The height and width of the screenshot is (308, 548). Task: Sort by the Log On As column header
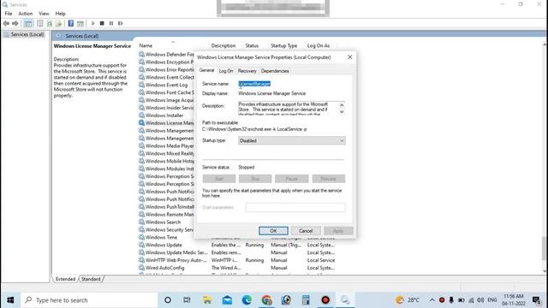pos(319,45)
